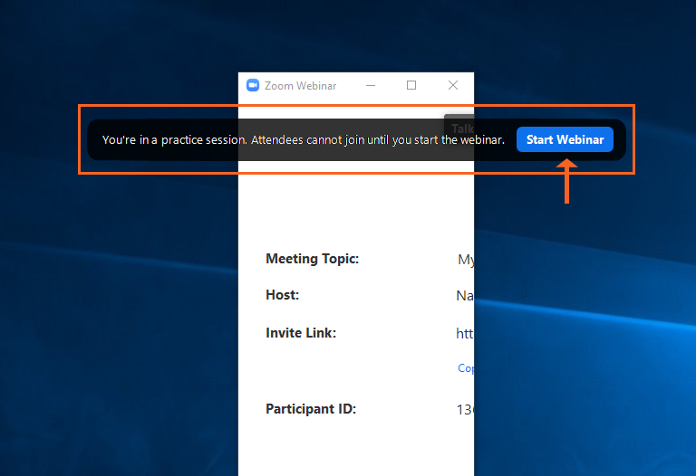This screenshot has height=476, width=696.
Task: Select the partially hidden Talk label
Action: (462, 127)
